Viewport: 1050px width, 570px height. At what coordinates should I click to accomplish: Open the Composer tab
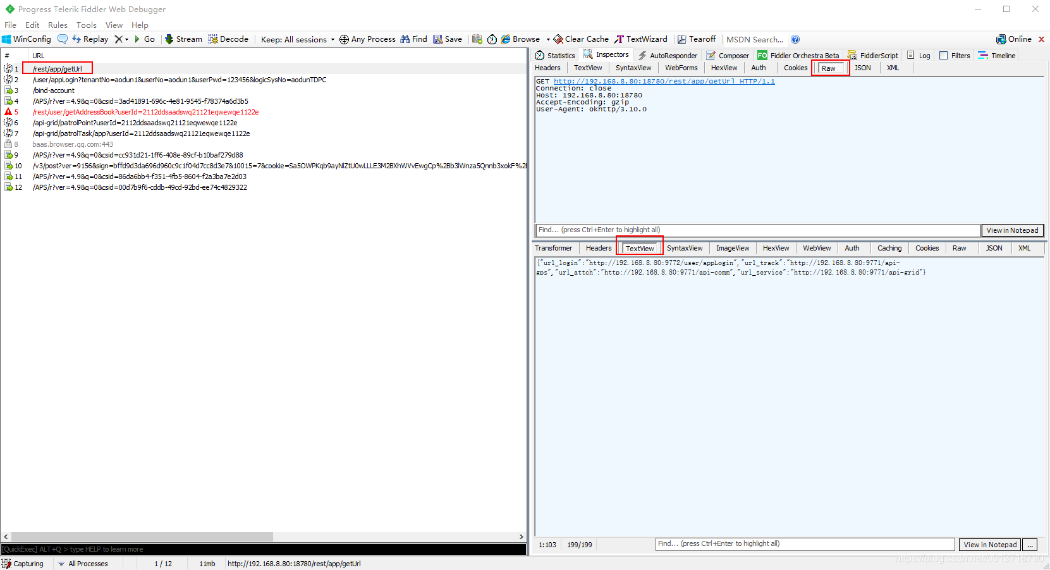(728, 56)
